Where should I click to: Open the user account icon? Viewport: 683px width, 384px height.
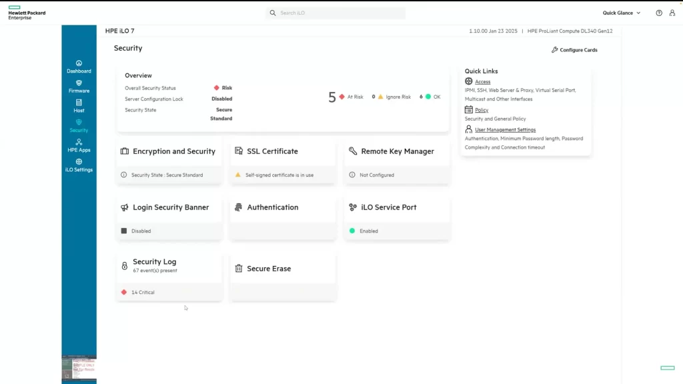click(672, 13)
